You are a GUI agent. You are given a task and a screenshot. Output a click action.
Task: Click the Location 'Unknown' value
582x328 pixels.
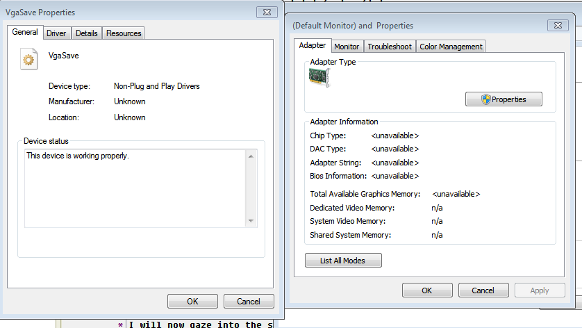130,117
